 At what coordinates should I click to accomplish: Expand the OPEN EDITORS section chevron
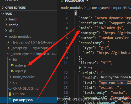(3, 8)
